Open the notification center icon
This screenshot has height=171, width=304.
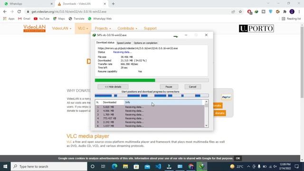click(296, 166)
